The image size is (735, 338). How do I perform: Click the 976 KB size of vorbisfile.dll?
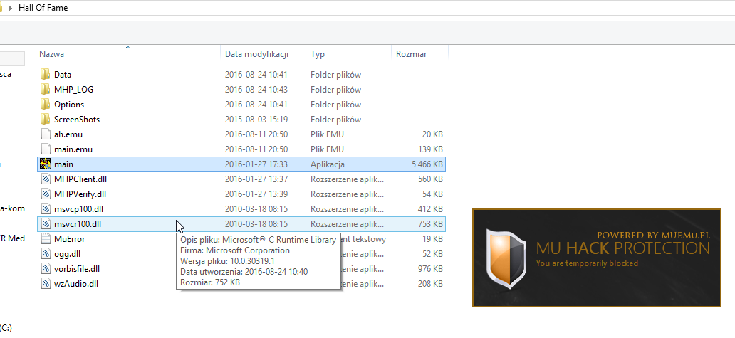[430, 269]
